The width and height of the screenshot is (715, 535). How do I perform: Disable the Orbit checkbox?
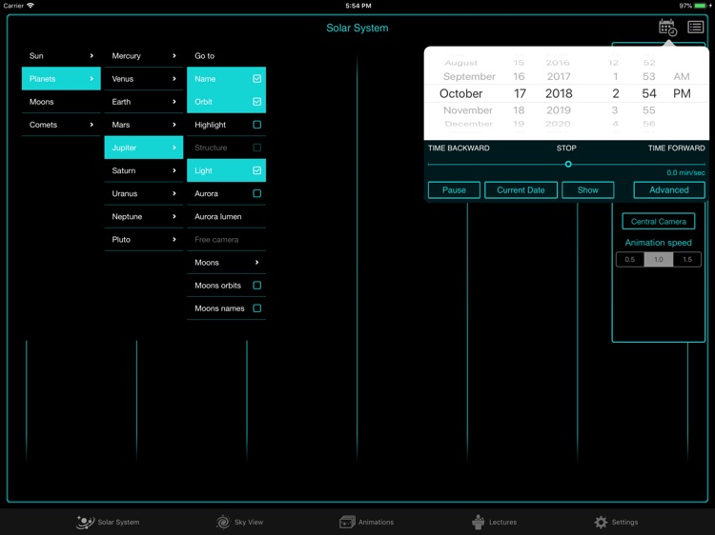[256, 102]
